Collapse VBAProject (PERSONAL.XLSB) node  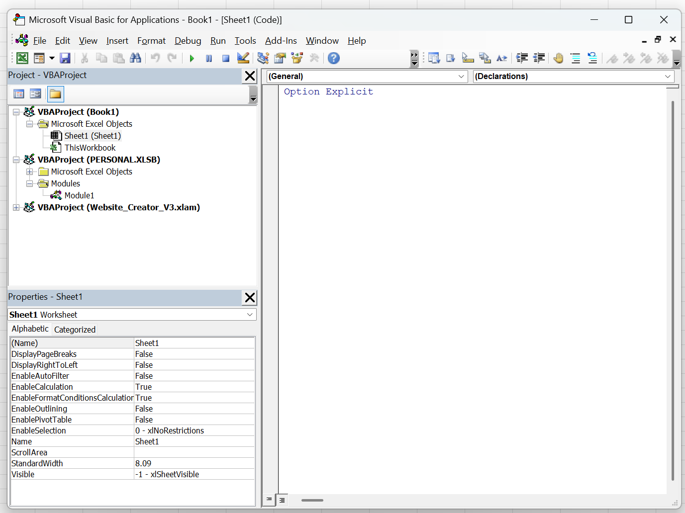point(16,160)
